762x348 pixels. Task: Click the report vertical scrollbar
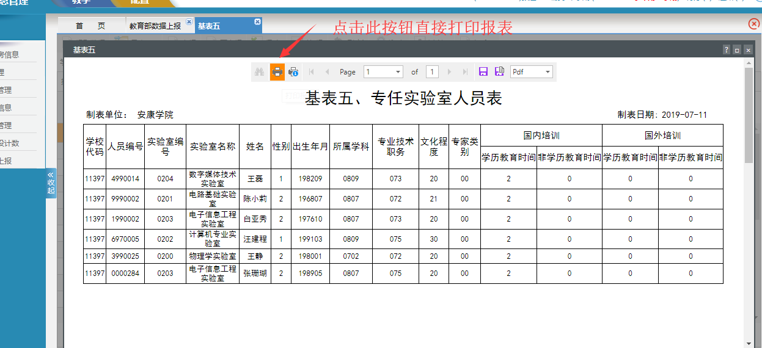pyautogui.click(x=749, y=116)
